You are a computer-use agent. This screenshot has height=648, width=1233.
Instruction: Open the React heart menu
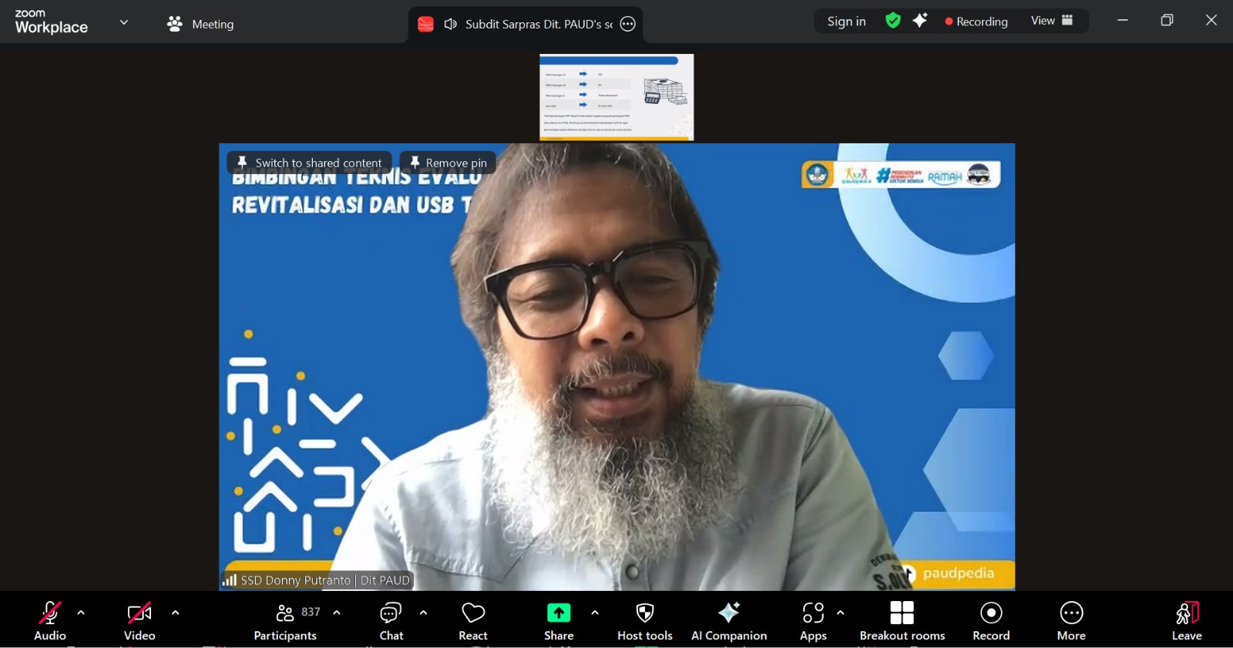pos(473,621)
